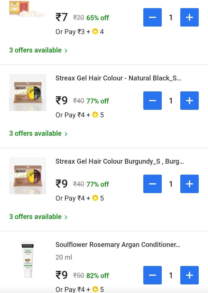
Task: Tap SuperCoin icon under Streax Natural Black price
Action: (x=95, y=115)
